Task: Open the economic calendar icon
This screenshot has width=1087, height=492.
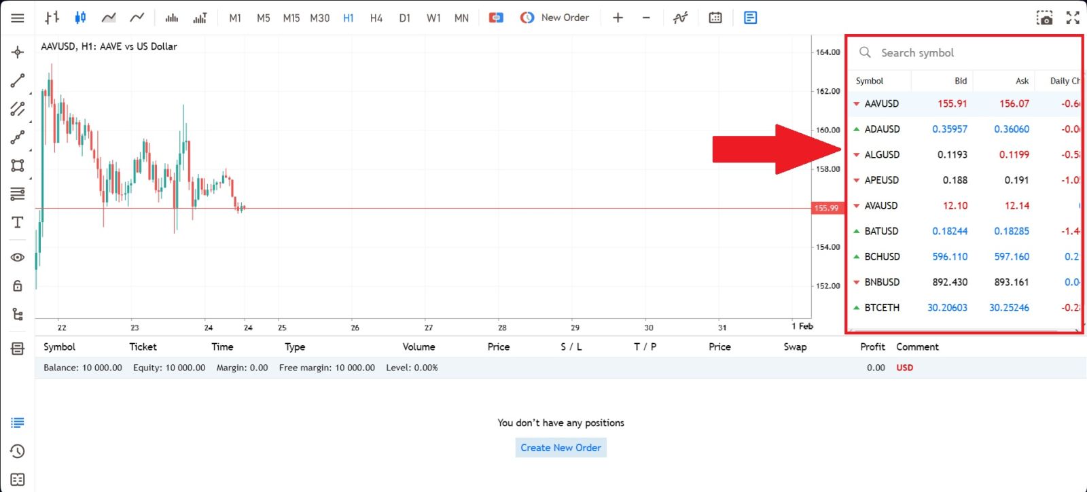Action: [x=715, y=18]
